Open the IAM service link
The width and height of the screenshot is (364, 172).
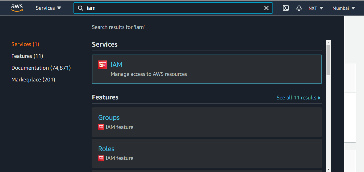[116, 65]
